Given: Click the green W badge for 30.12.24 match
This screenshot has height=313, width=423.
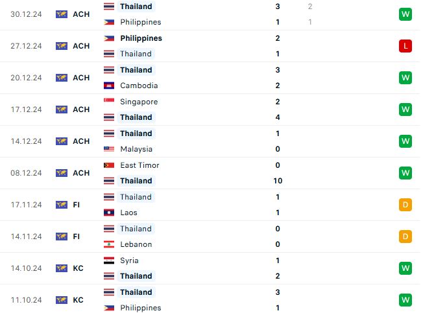Looking at the screenshot, I should [x=405, y=14].
